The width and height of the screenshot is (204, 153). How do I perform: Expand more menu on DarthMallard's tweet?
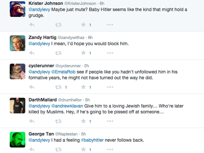click(x=110, y=121)
